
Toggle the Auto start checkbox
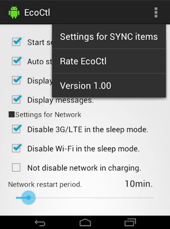tap(16, 61)
